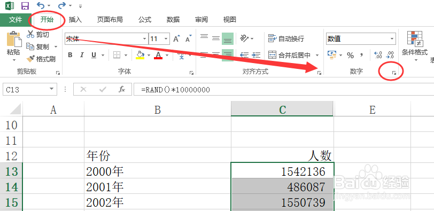Open the number format combo 数值

[x=361, y=39]
